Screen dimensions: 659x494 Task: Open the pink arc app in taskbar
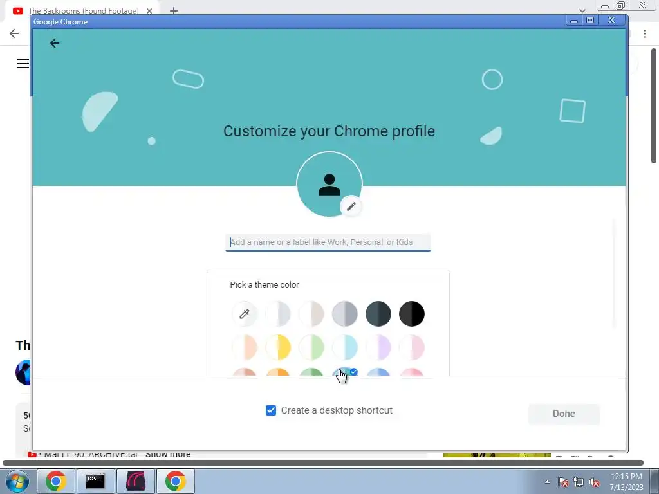click(x=135, y=481)
